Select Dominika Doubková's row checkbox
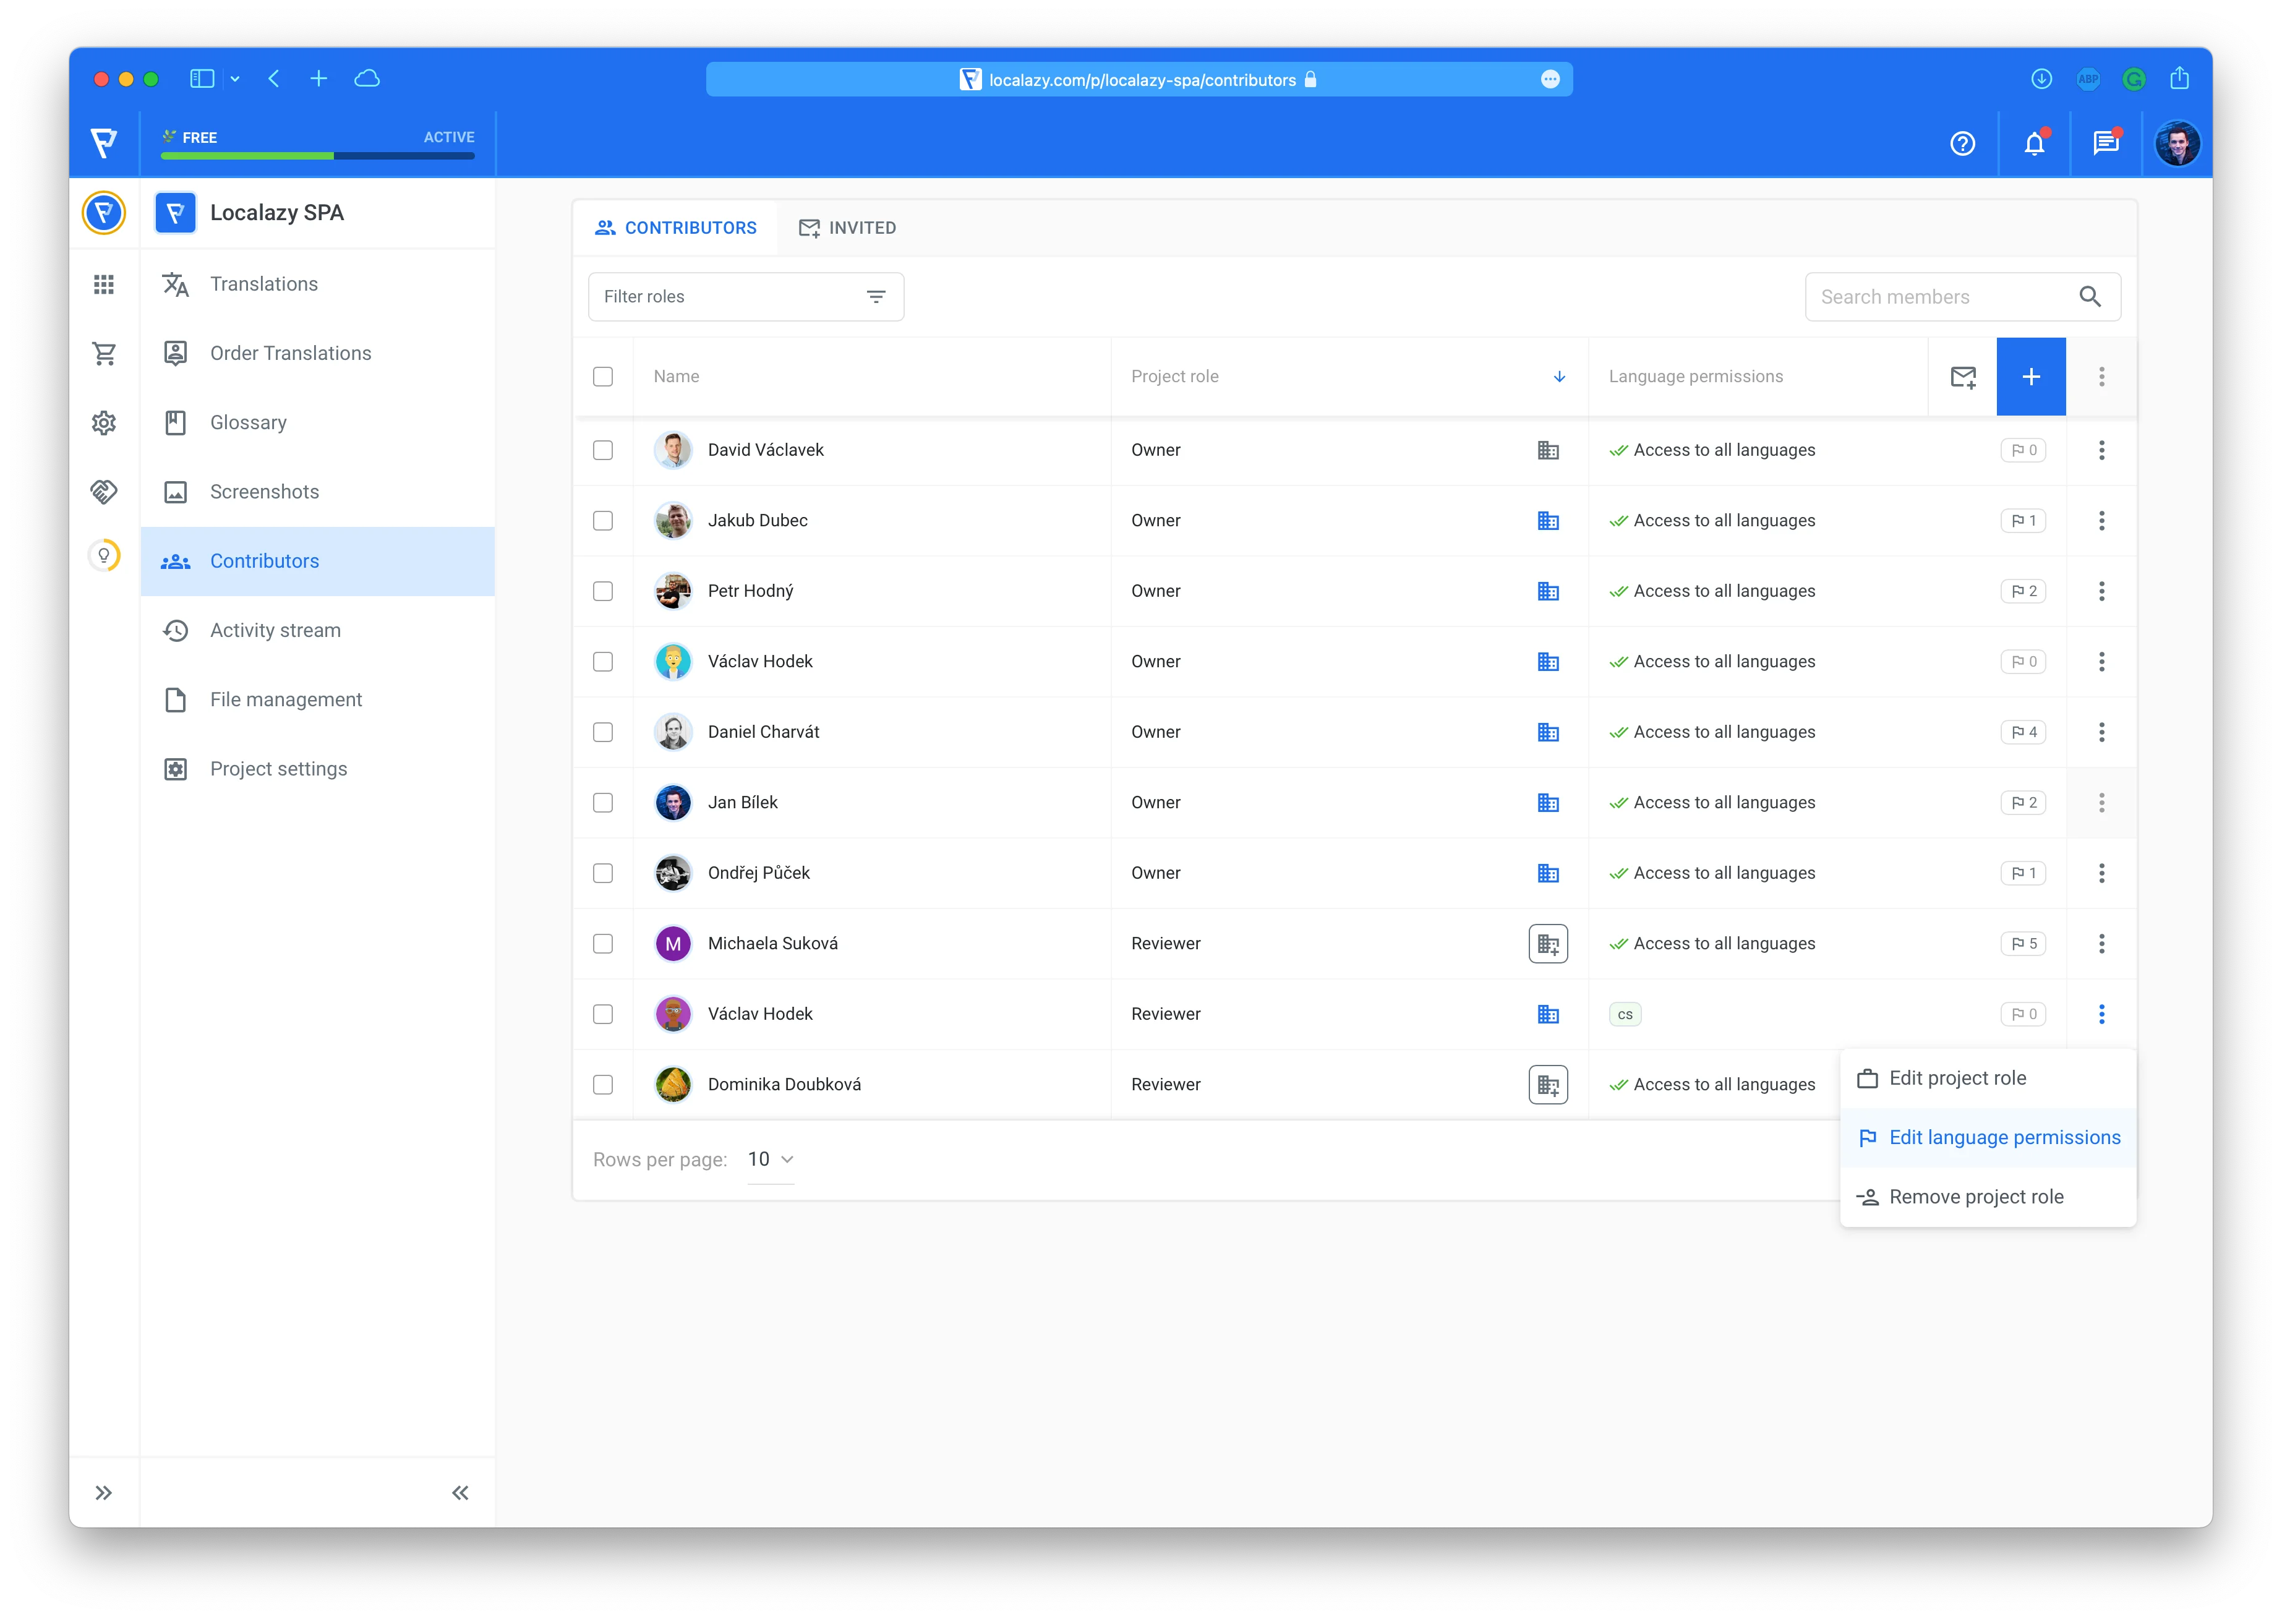Viewport: 2282px width, 1619px height. (603, 1085)
